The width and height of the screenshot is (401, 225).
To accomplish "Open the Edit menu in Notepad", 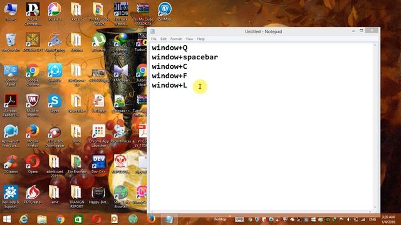I will pos(164,39).
